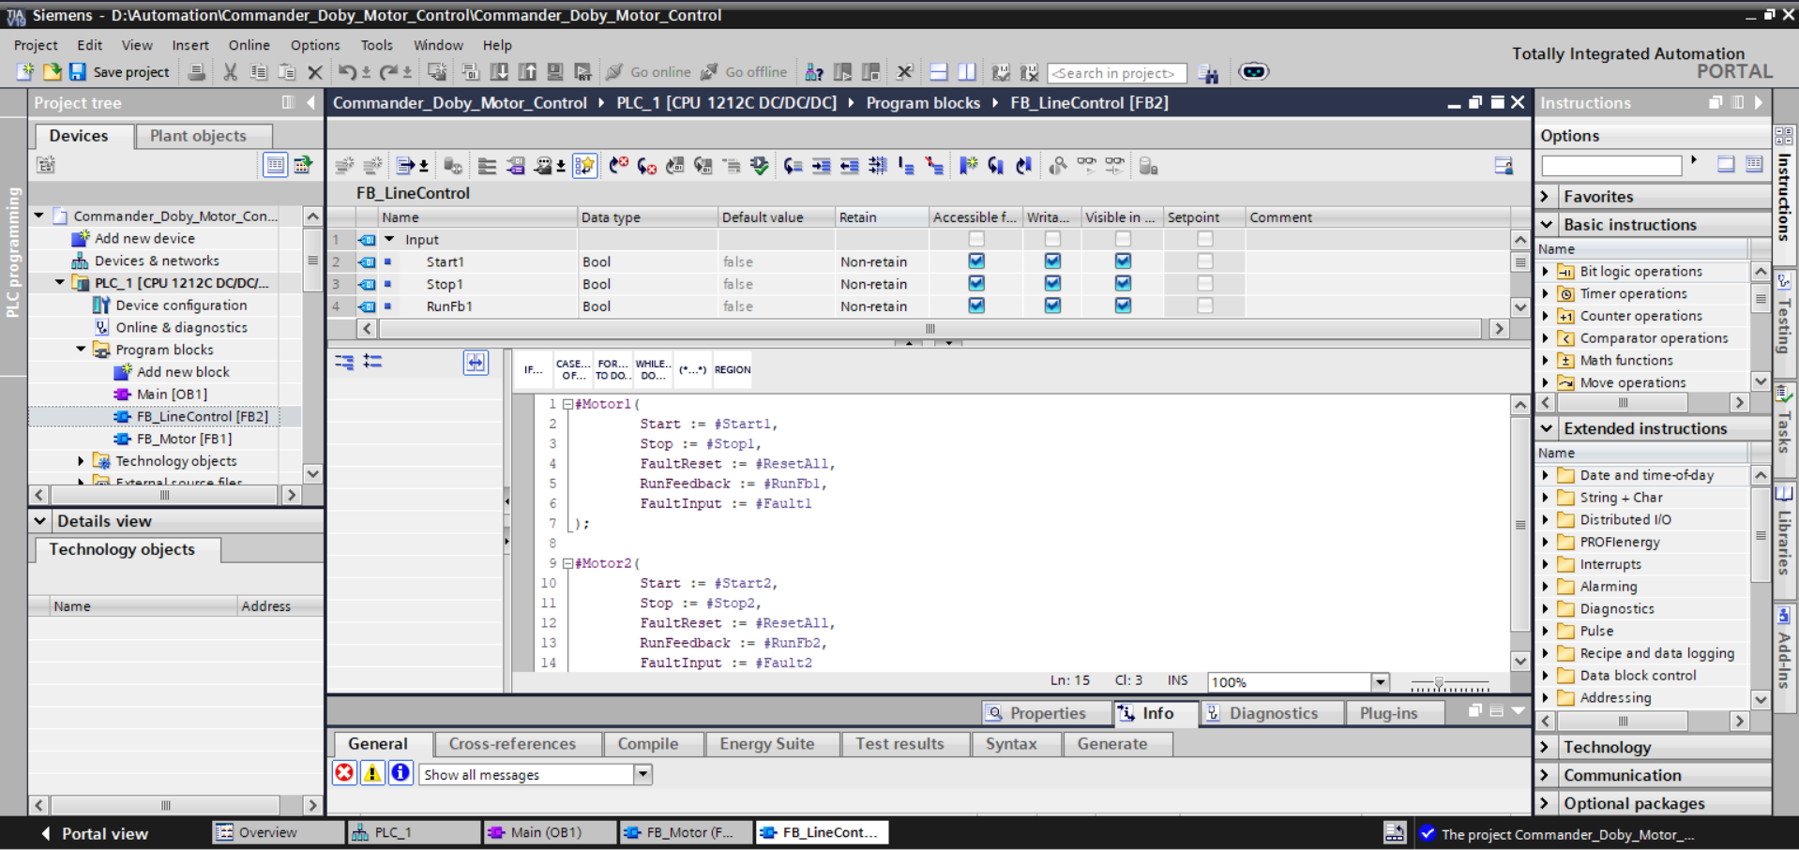This screenshot has width=1799, height=850.
Task: Click the information filter icon in Info panel
Action: tap(400, 773)
